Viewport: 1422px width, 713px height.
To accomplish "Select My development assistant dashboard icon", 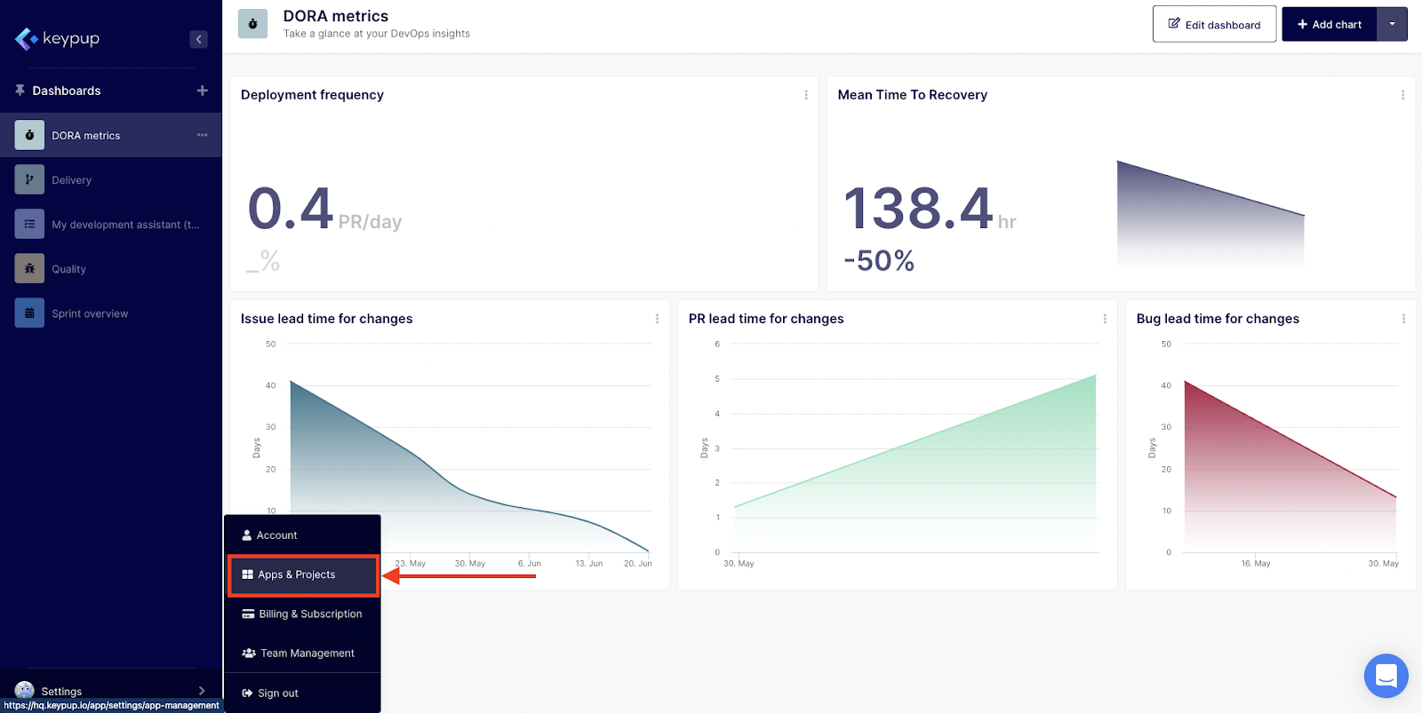I will pyautogui.click(x=29, y=224).
